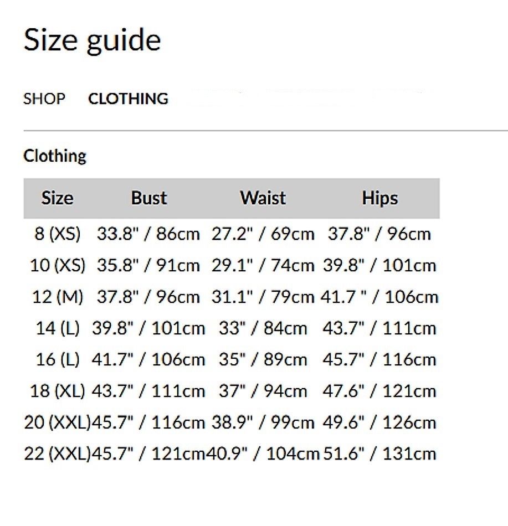
Task: Select the 16 (L) size row label
Action: click(57, 360)
